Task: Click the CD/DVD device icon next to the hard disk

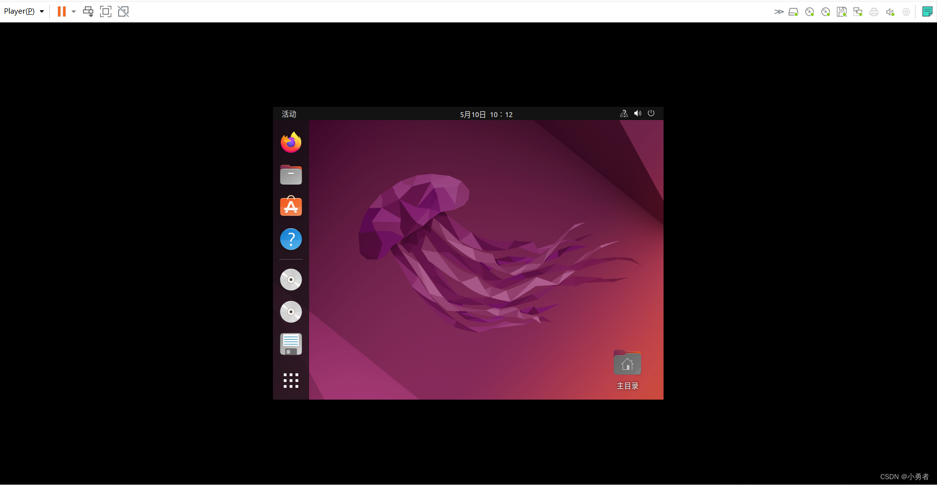Action: [810, 12]
